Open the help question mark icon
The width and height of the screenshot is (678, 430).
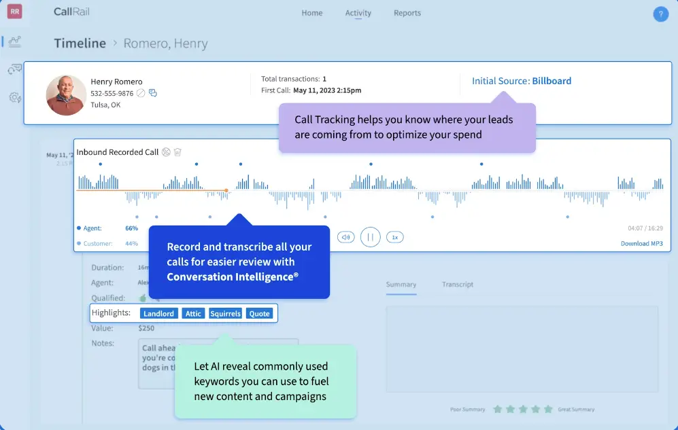[660, 14]
